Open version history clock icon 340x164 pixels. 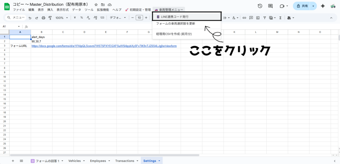click(260, 6)
